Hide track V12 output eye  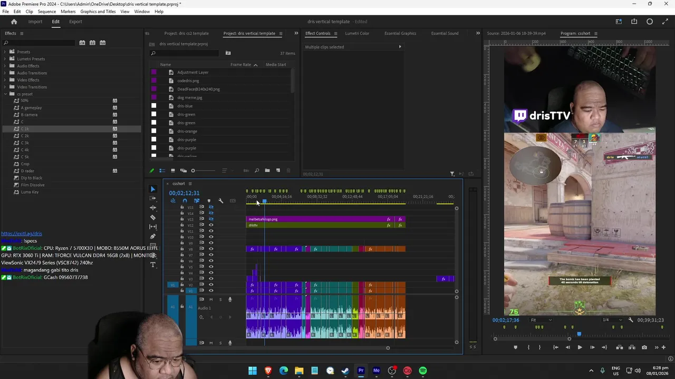click(x=211, y=225)
